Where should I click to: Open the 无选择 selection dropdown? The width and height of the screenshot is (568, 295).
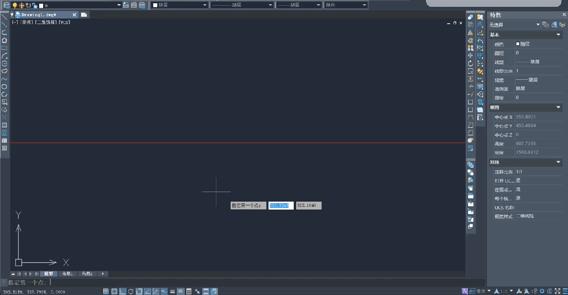538,25
